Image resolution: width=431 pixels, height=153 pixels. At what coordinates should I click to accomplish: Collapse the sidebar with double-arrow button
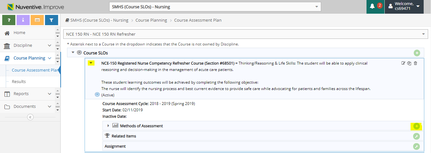tap(30, 117)
